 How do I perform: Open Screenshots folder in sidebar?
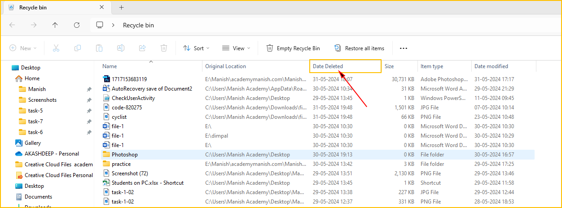pos(42,100)
